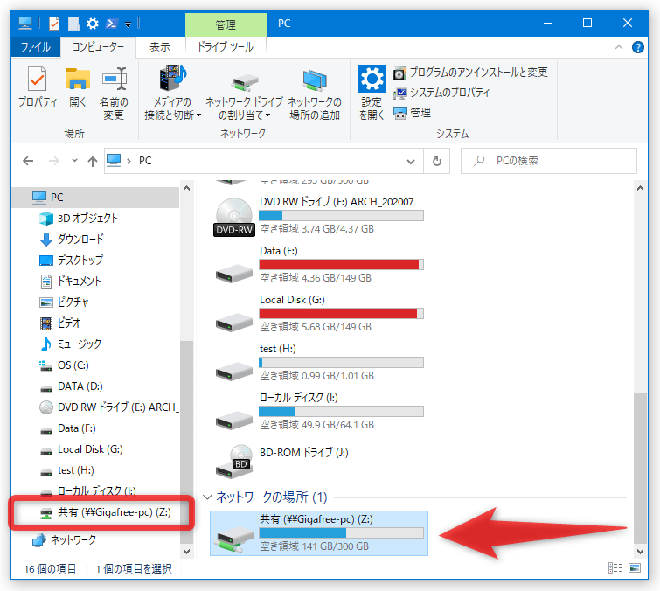Viewport: 660px width, 591px height.
Task: Click Add a network location icon
Action: [x=315, y=94]
